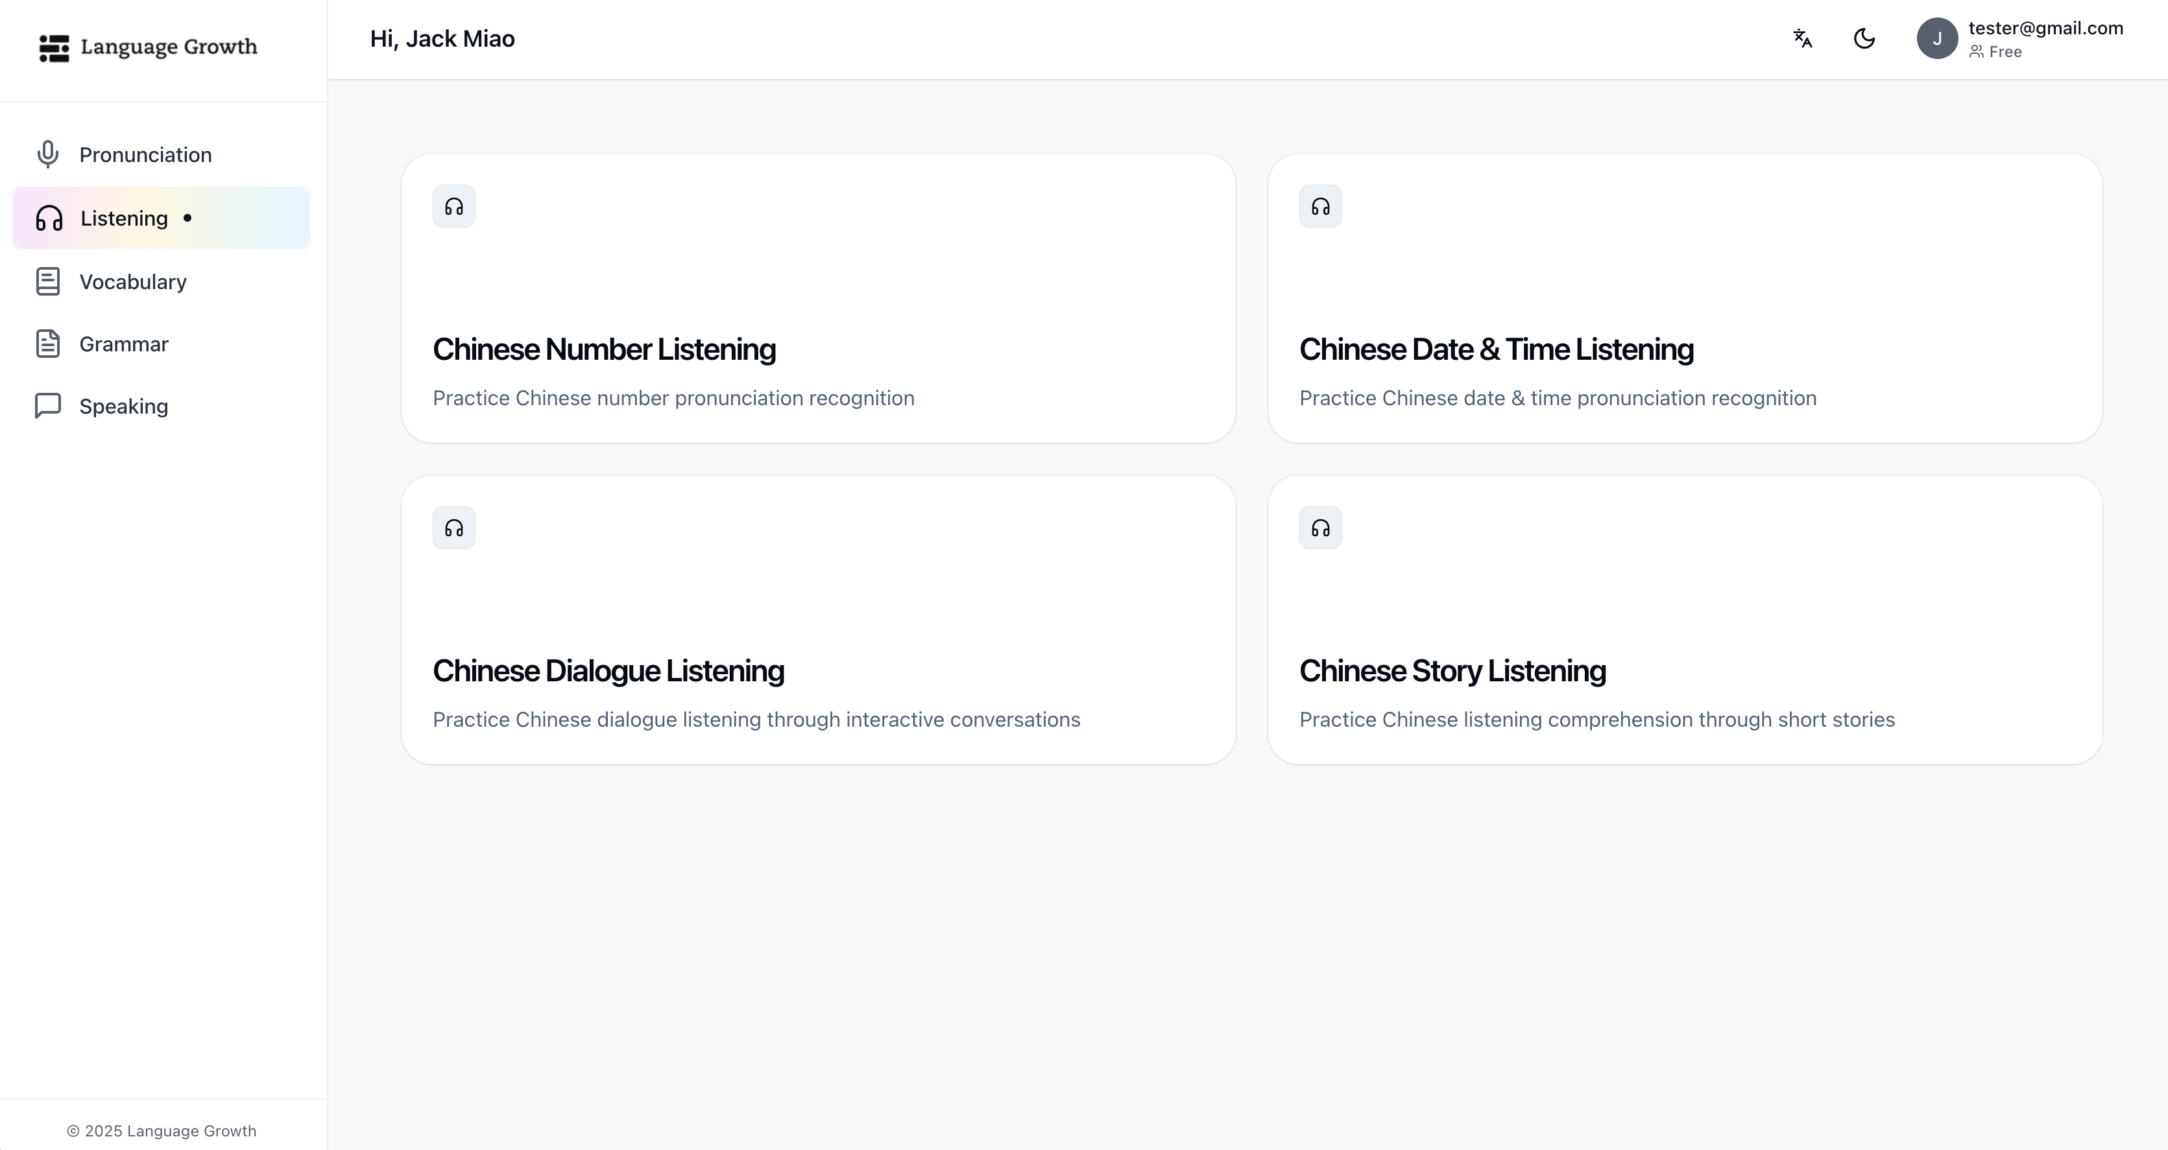This screenshot has width=2168, height=1150.
Task: Go to the Vocabulary section
Action: (x=133, y=282)
